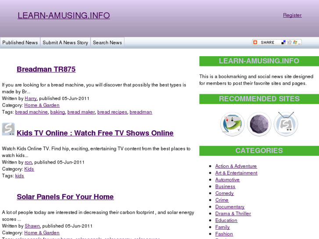This screenshot has height=239, width=319.
Task: Click the LEARN-AMUSING.INFO green sidebar header
Action: click(259, 61)
